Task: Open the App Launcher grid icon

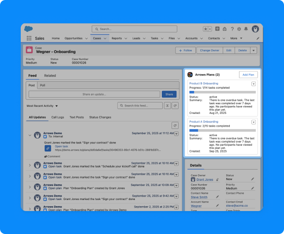Action: (29, 38)
